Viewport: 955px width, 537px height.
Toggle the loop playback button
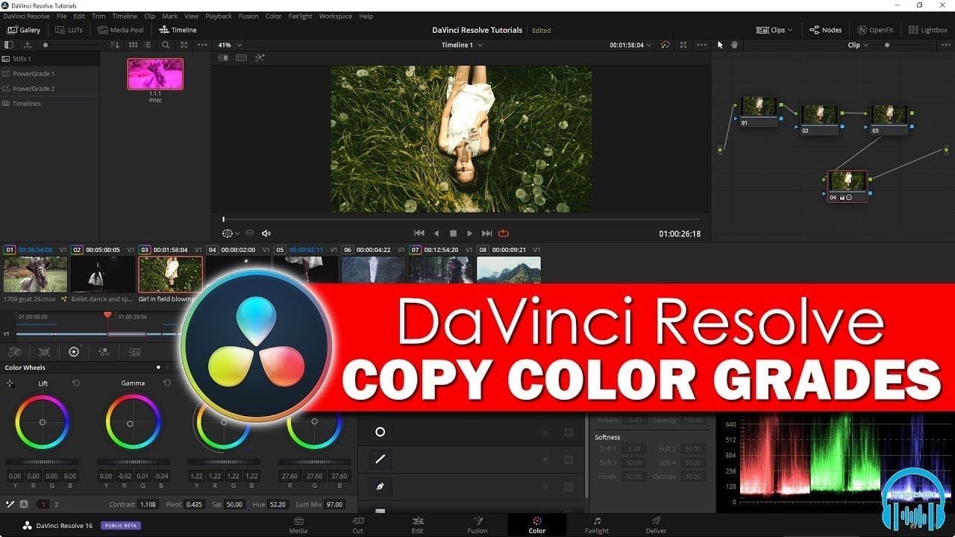click(x=504, y=233)
